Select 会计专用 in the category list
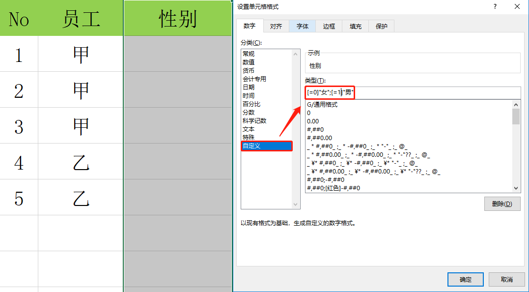Screen dimensions: 529x292 click(267, 79)
